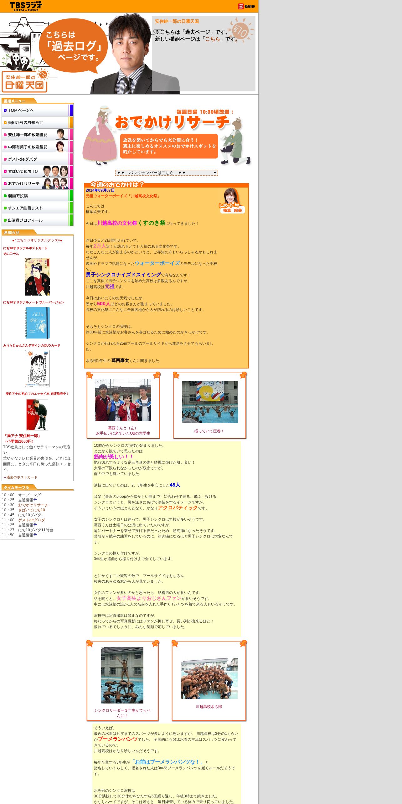Open ゲストdeダバダ menu item
Image resolution: width=402 pixels, height=804 pixels.
pyautogui.click(x=37, y=159)
